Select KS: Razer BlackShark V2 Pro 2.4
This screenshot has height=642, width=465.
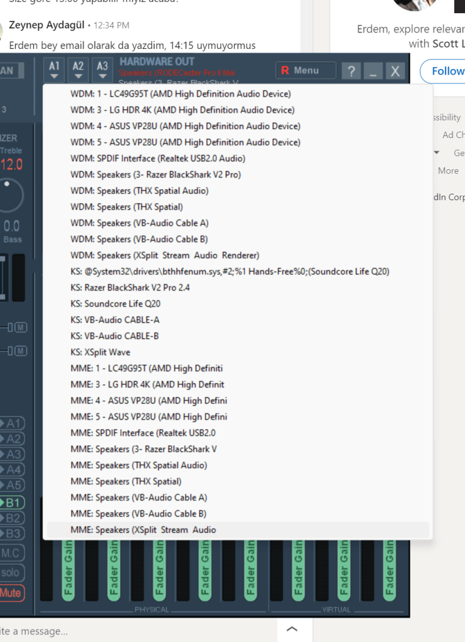(x=238, y=288)
